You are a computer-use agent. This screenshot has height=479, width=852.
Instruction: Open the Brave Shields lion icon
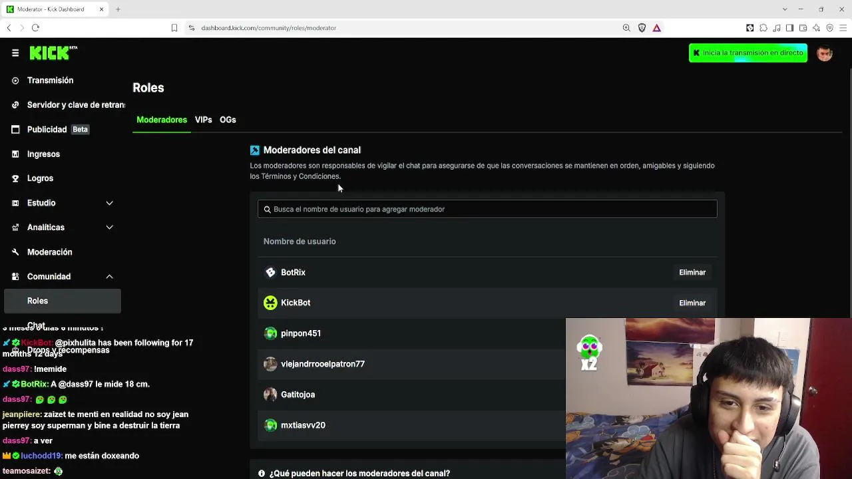[642, 28]
